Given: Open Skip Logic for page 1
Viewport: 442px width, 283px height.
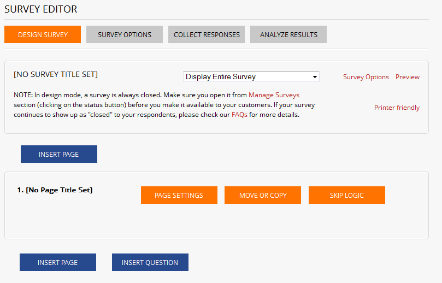Looking at the screenshot, I should pos(347,195).
